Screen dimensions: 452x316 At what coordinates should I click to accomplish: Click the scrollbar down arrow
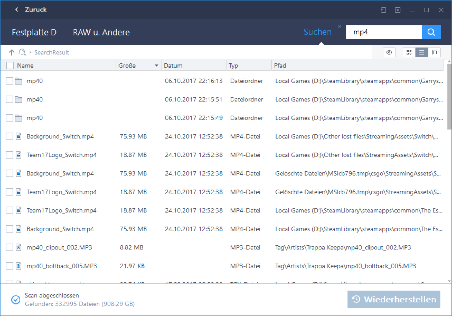tap(449, 281)
